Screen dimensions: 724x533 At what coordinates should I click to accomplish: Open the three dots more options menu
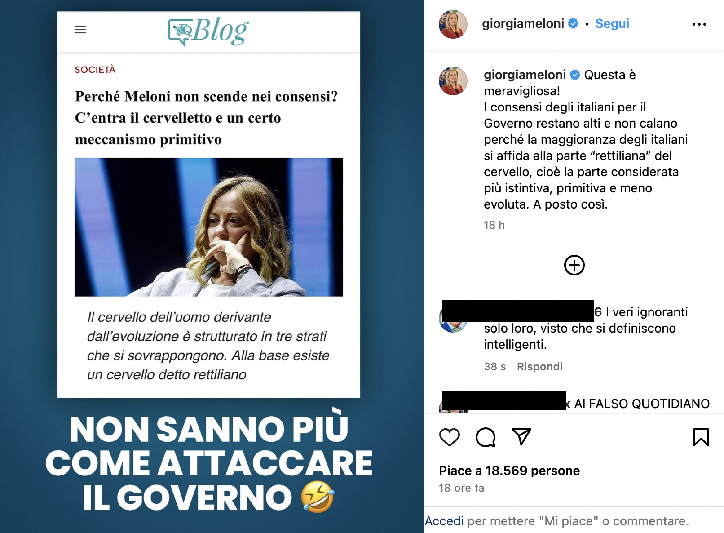pyautogui.click(x=699, y=24)
